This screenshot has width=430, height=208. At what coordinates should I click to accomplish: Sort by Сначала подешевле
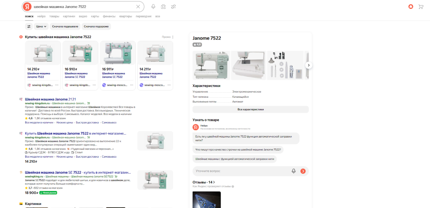pos(65,26)
